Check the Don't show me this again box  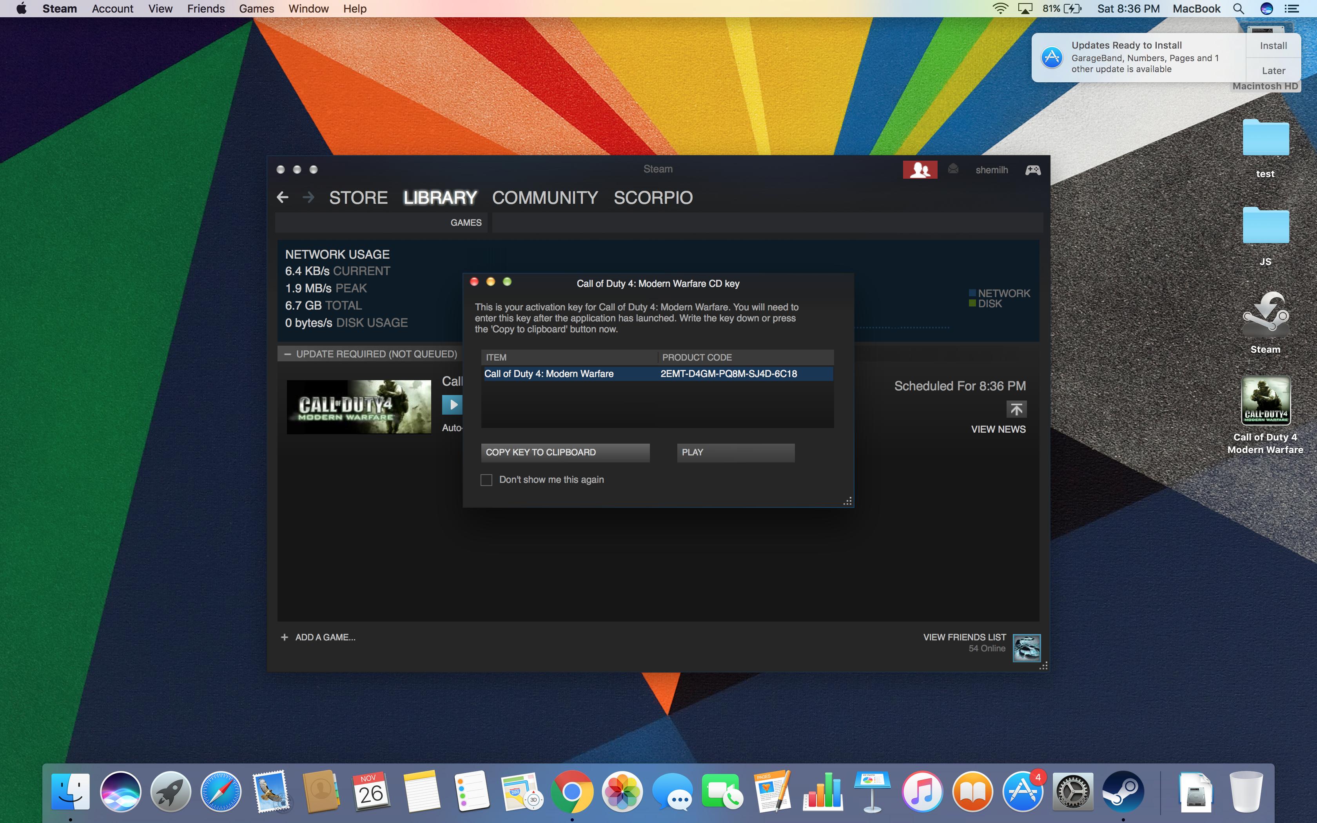point(486,480)
